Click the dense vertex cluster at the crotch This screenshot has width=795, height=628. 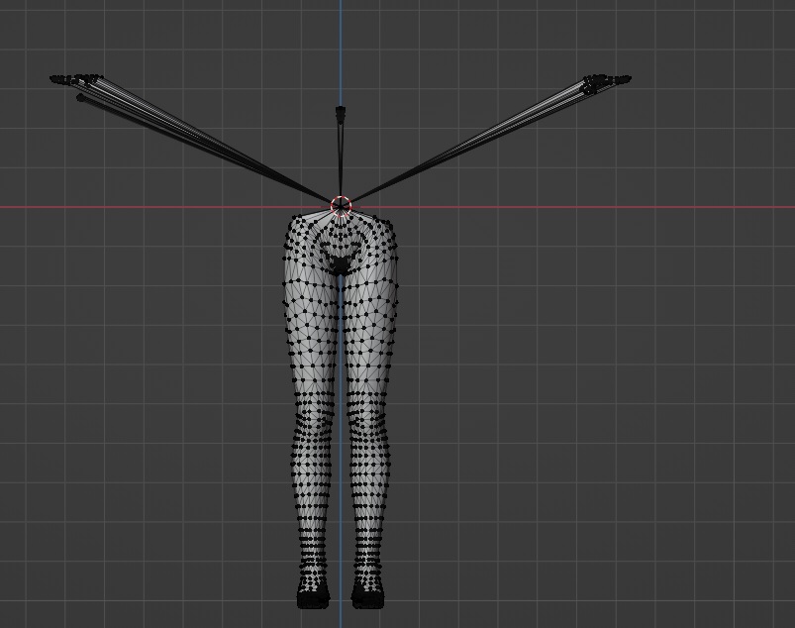[x=339, y=263]
